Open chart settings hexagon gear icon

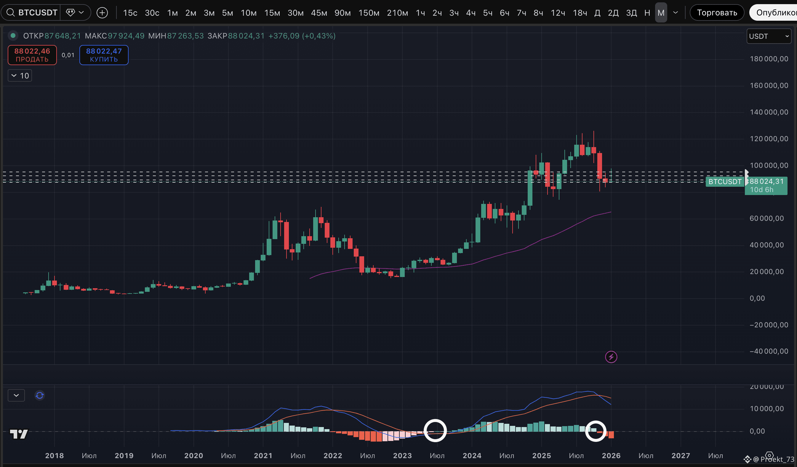point(769,455)
